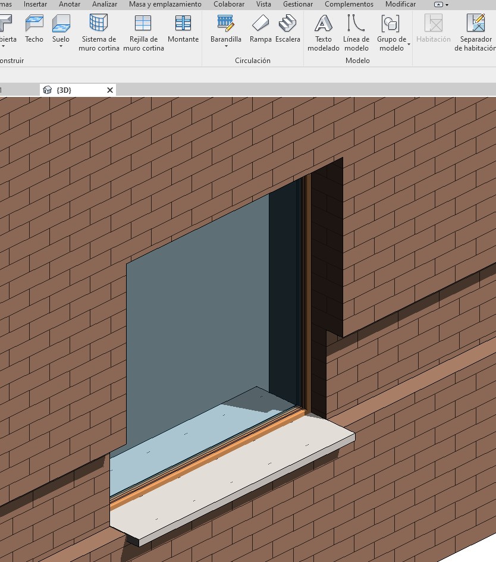Select the Rampa tool

(x=260, y=29)
